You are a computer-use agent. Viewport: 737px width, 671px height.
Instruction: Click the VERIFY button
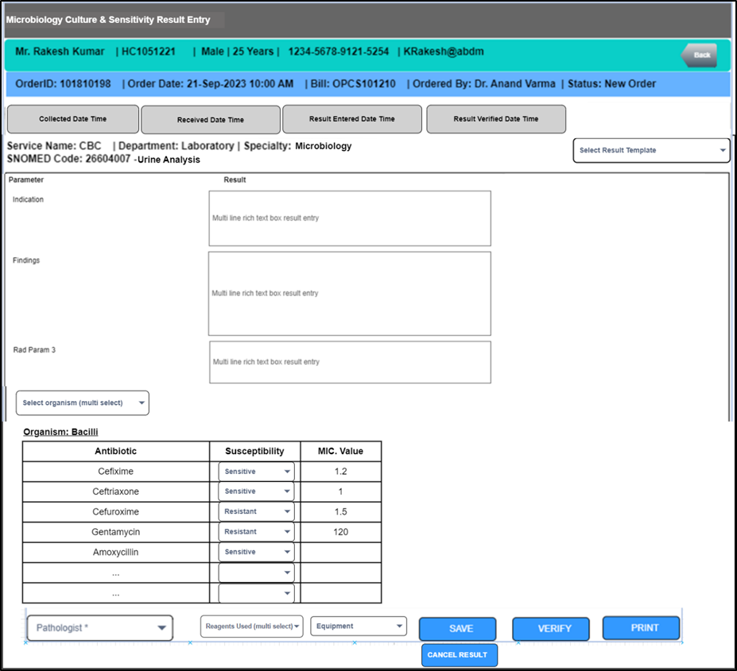point(551,629)
